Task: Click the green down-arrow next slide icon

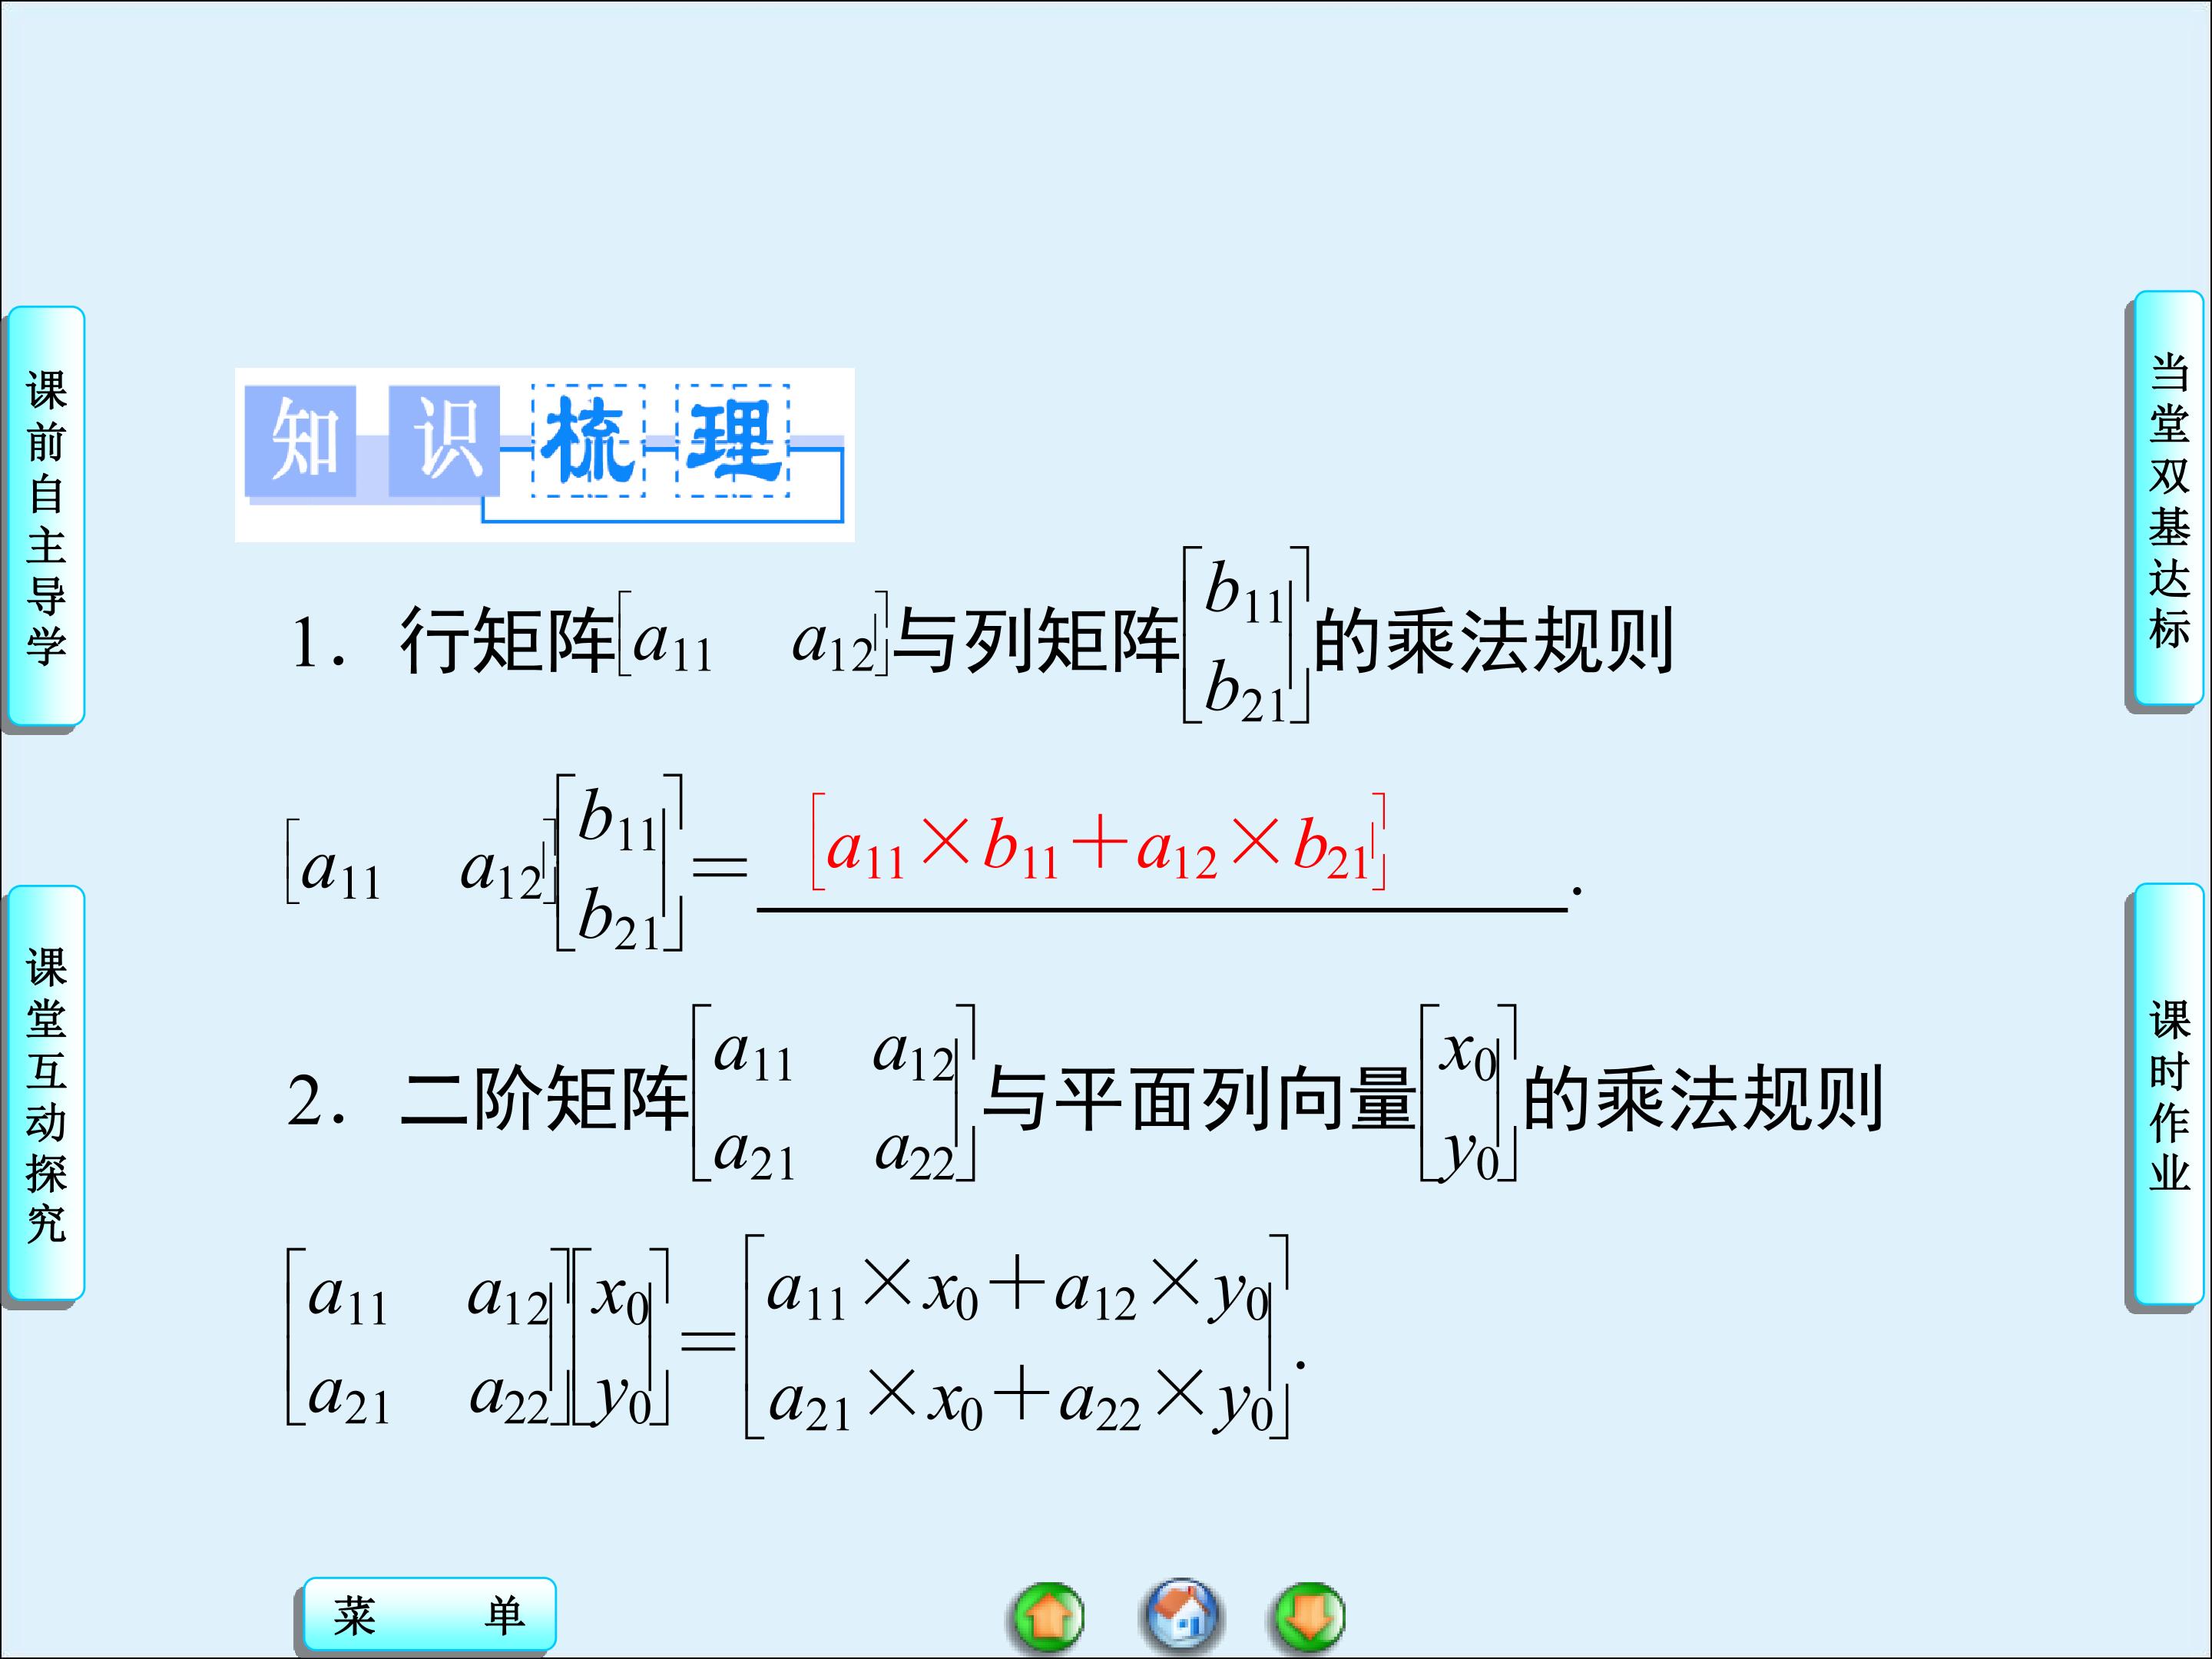Action: click(1309, 1615)
